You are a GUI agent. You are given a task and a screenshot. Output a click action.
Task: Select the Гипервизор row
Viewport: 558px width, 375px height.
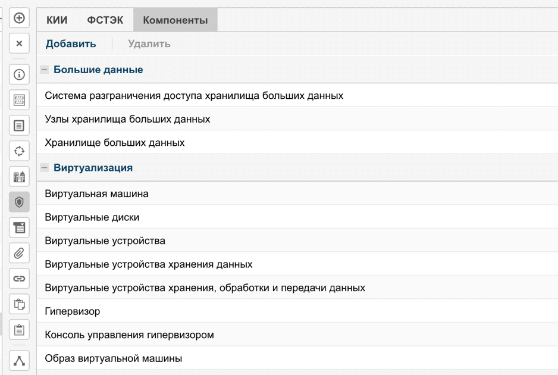[73, 311]
